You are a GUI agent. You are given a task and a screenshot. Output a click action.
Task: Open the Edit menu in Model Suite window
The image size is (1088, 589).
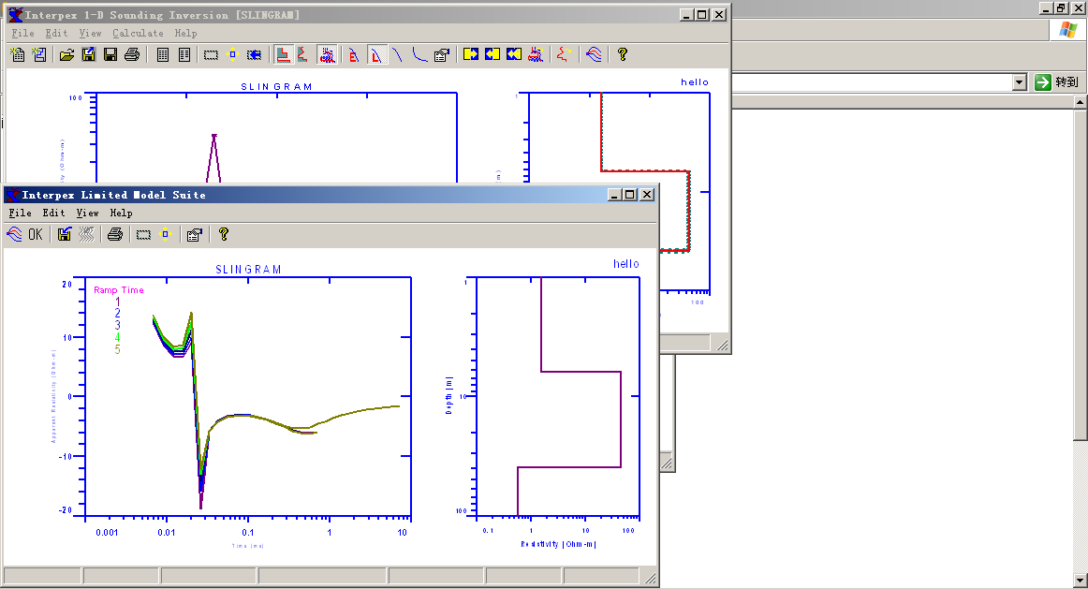pyautogui.click(x=53, y=213)
